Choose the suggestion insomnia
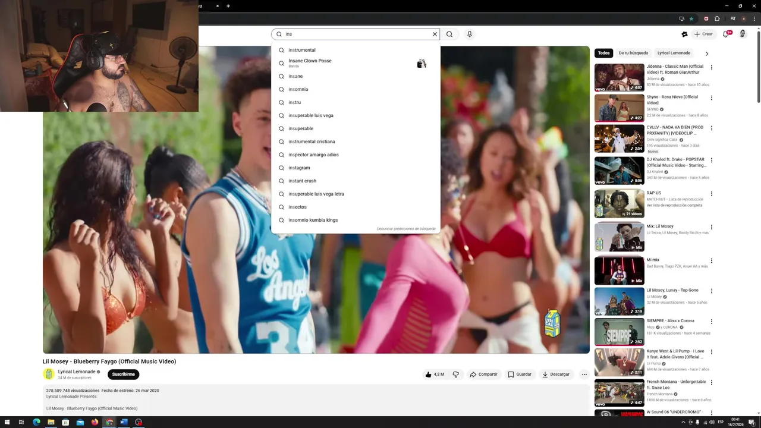This screenshot has height=428, width=761. pyautogui.click(x=356, y=89)
